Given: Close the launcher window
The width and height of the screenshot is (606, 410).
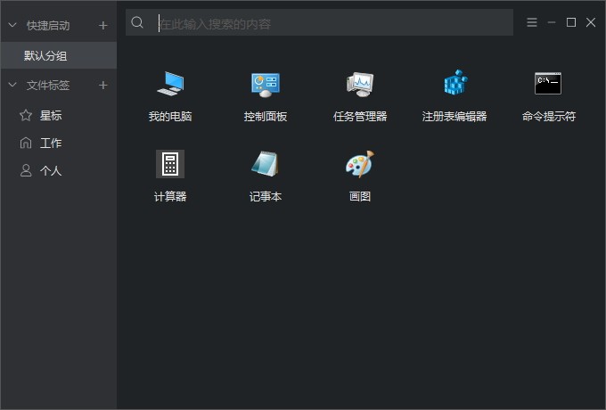Looking at the screenshot, I should (591, 22).
